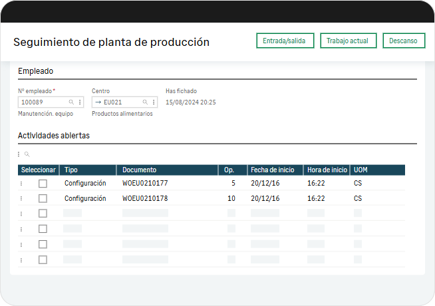Open options menu in Nº empleado field
The image size is (435, 306).
coord(80,102)
